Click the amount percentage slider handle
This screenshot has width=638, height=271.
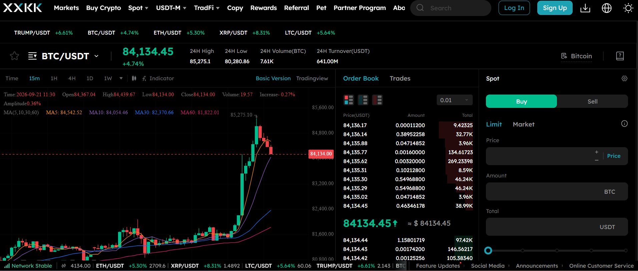point(488,250)
